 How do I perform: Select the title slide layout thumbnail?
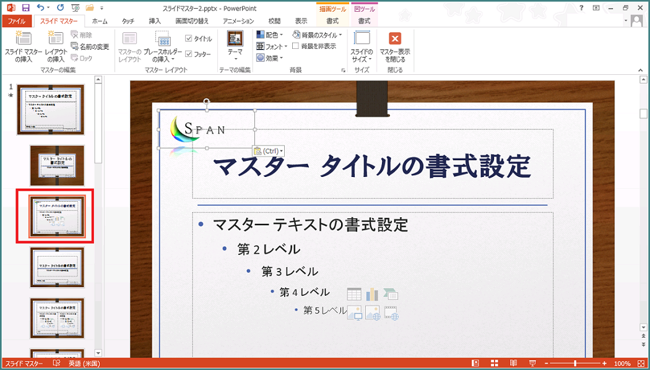pos(57,165)
